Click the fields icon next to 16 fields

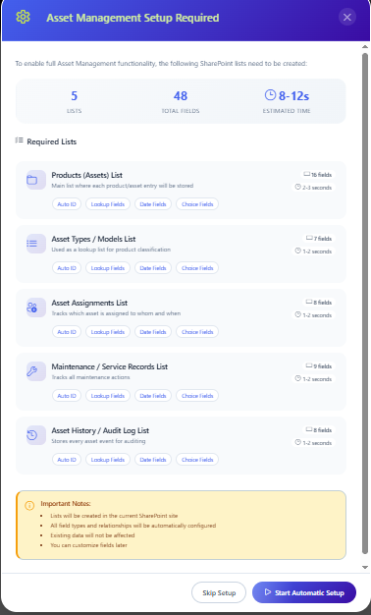pos(307,174)
